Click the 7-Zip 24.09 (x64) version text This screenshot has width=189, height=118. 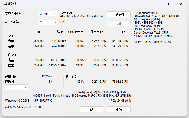(x=121, y=100)
